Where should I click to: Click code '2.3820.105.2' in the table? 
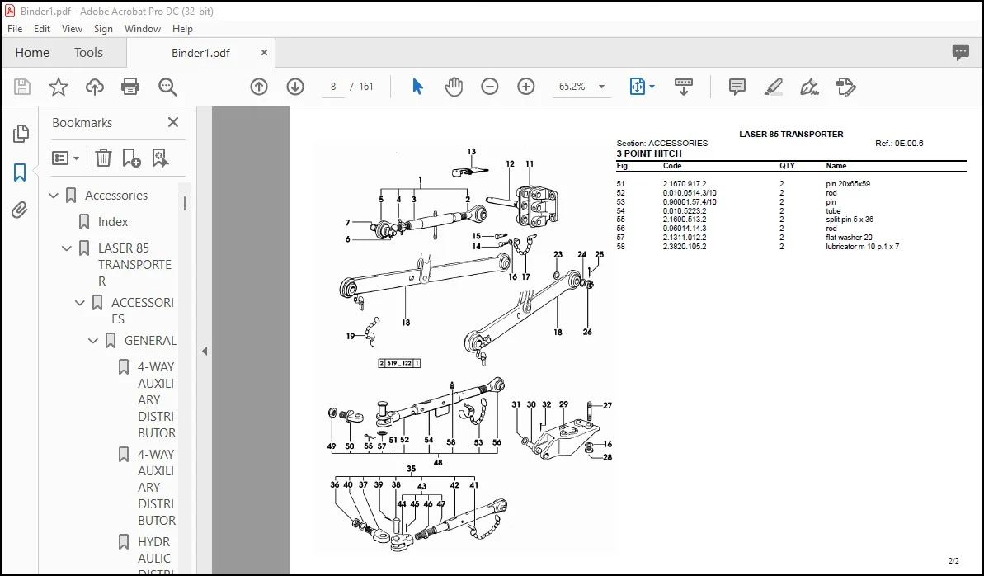(685, 247)
